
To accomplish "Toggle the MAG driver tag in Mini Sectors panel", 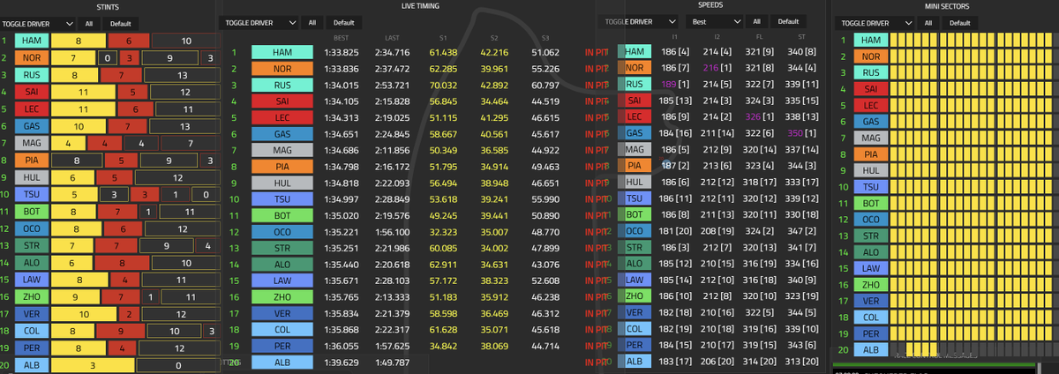I will click(870, 138).
